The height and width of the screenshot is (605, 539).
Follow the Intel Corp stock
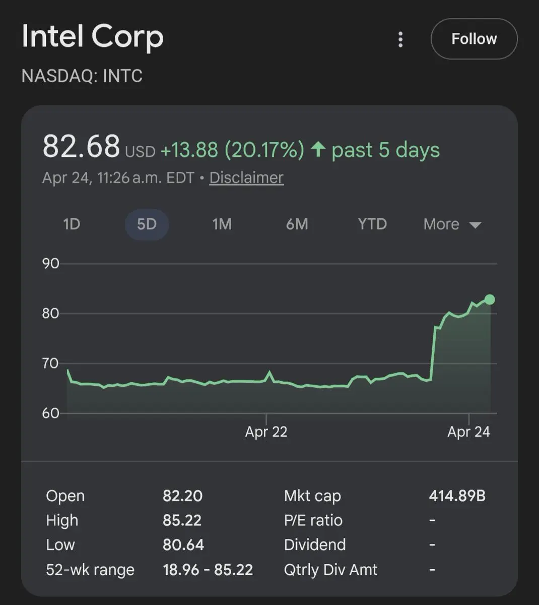pos(474,39)
